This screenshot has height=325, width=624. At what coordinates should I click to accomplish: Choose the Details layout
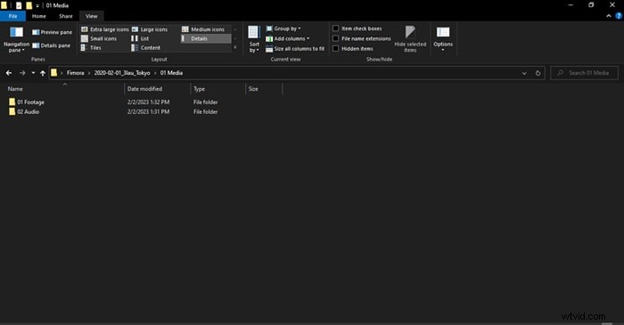[206, 38]
